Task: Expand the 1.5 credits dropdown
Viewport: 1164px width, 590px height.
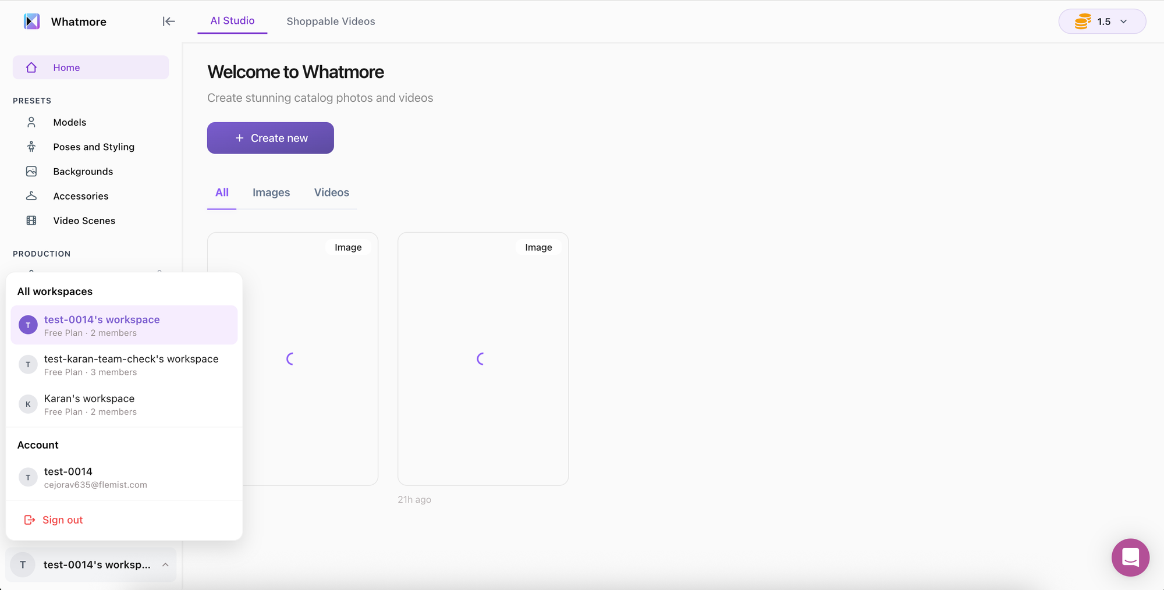Action: (1124, 22)
